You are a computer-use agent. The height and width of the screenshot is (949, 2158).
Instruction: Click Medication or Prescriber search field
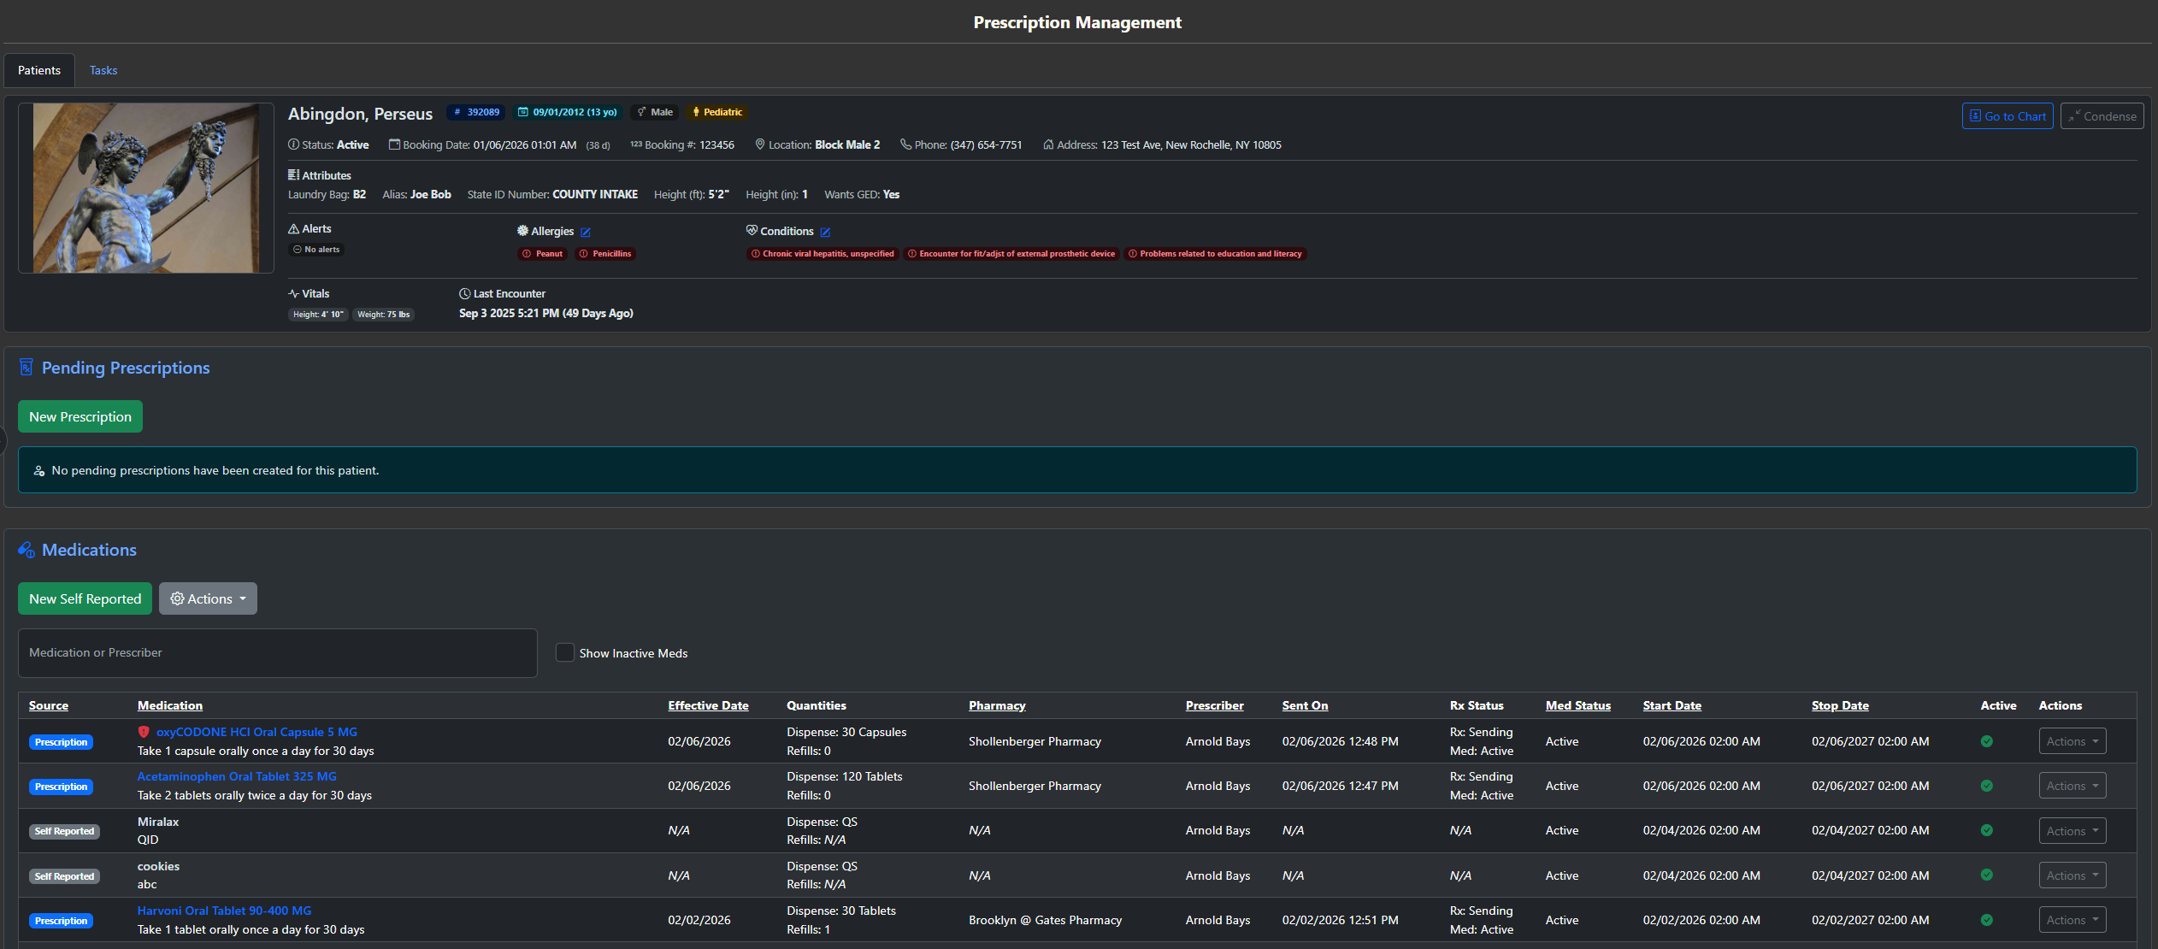pos(278,652)
